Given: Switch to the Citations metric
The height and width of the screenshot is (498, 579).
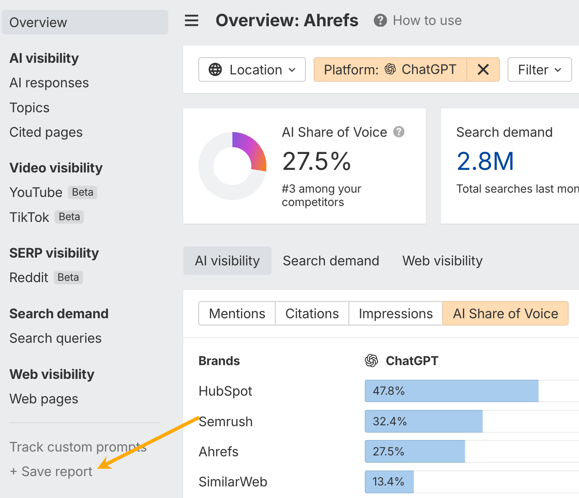Looking at the screenshot, I should click(x=312, y=314).
